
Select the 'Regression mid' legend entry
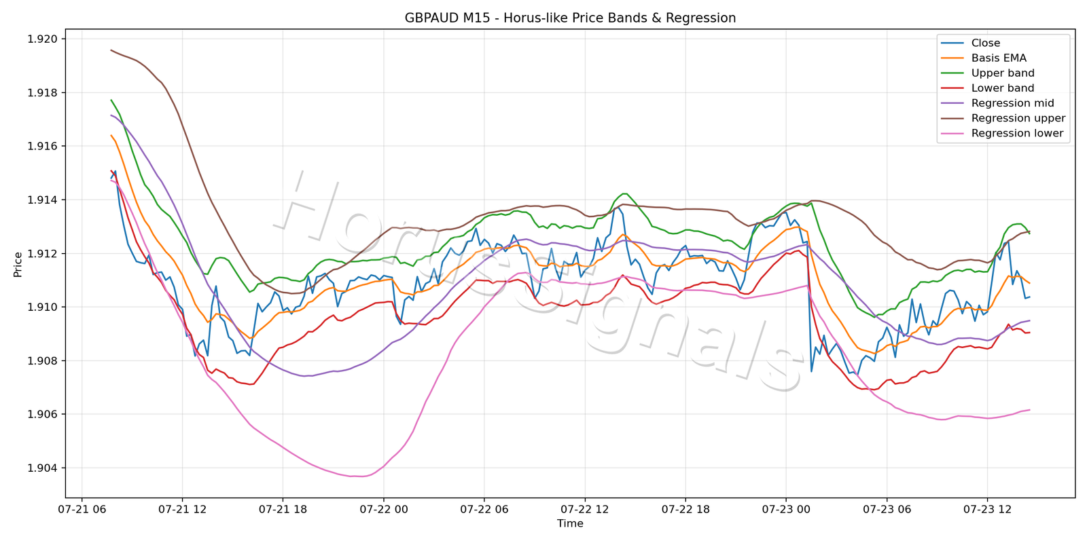[x=997, y=103]
